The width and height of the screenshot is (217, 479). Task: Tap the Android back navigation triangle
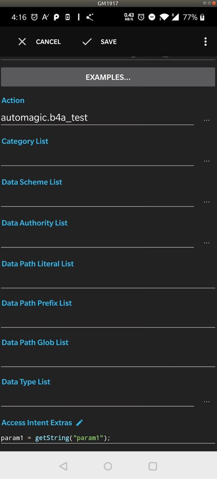click(63, 466)
